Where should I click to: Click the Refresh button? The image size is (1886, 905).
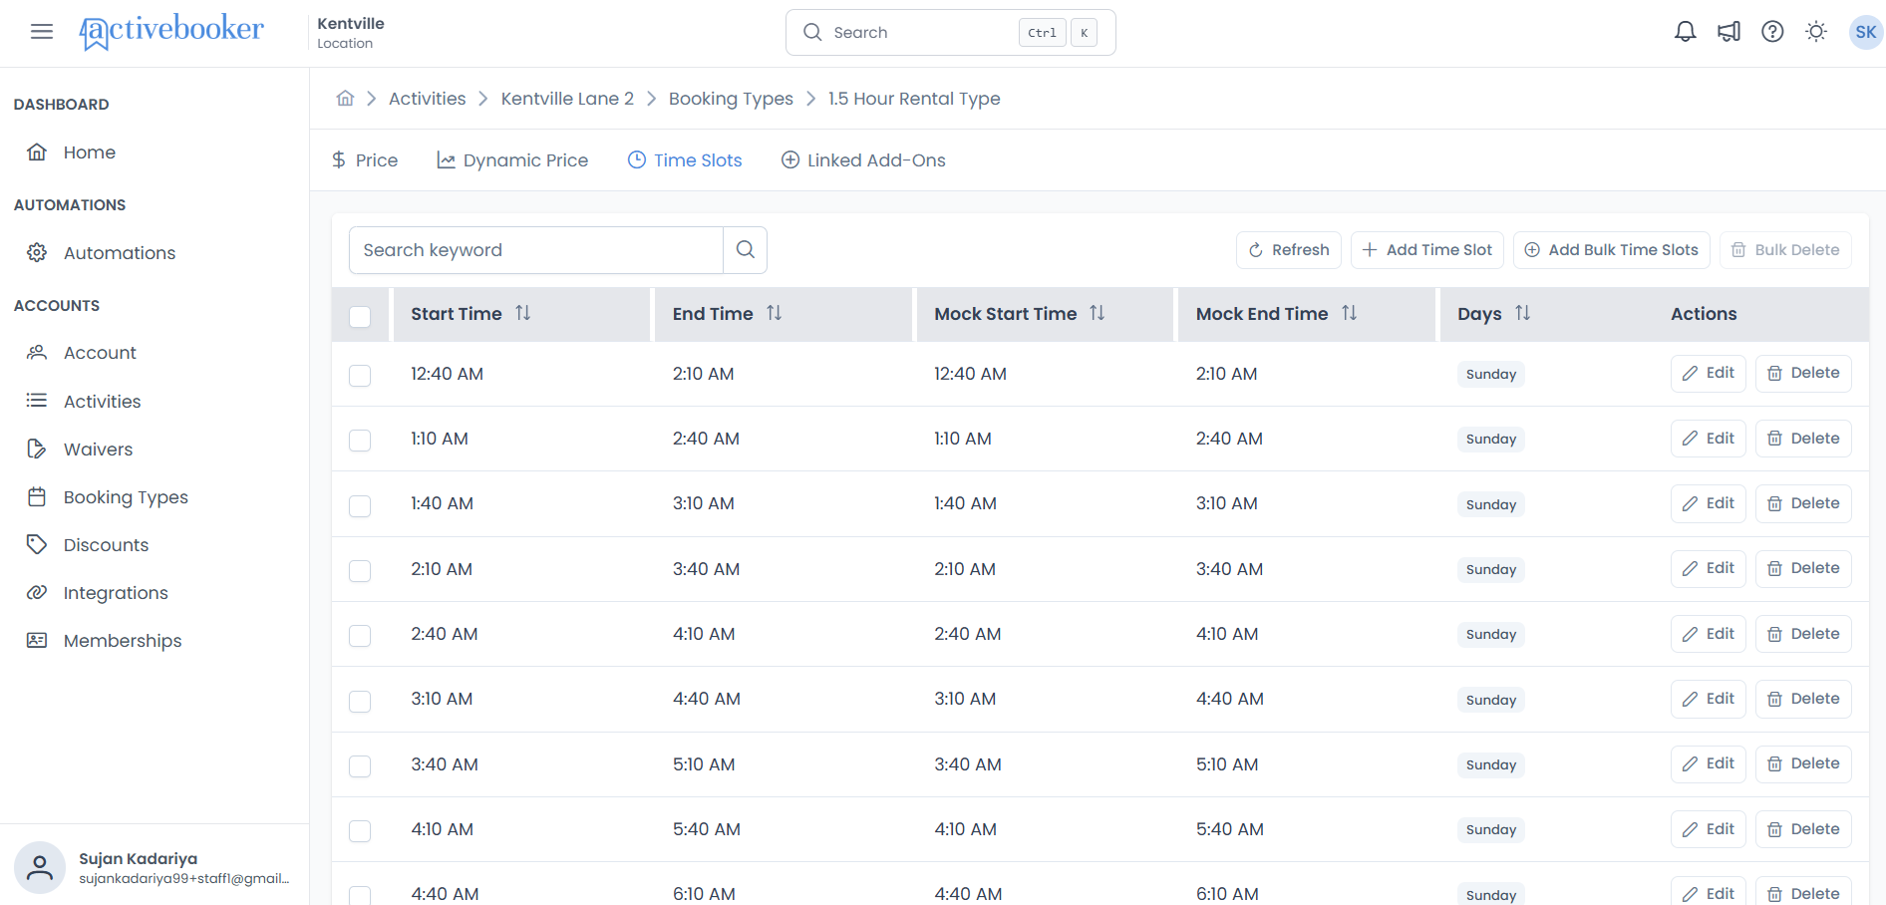point(1288,250)
